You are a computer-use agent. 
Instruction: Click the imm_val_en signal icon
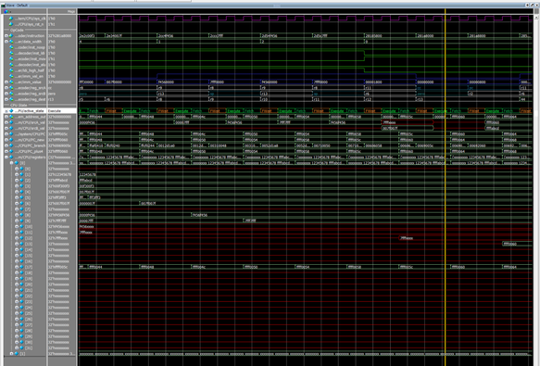[x=11, y=76]
